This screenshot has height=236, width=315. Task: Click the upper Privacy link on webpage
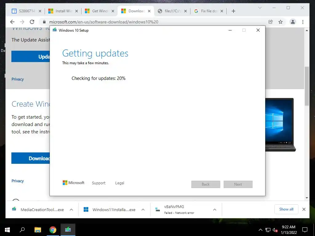coord(18,79)
